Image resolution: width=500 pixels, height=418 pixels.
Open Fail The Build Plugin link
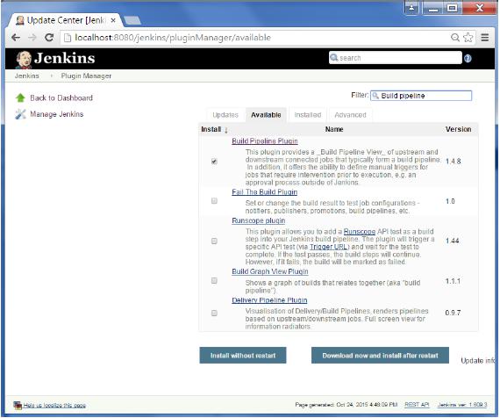(x=264, y=192)
